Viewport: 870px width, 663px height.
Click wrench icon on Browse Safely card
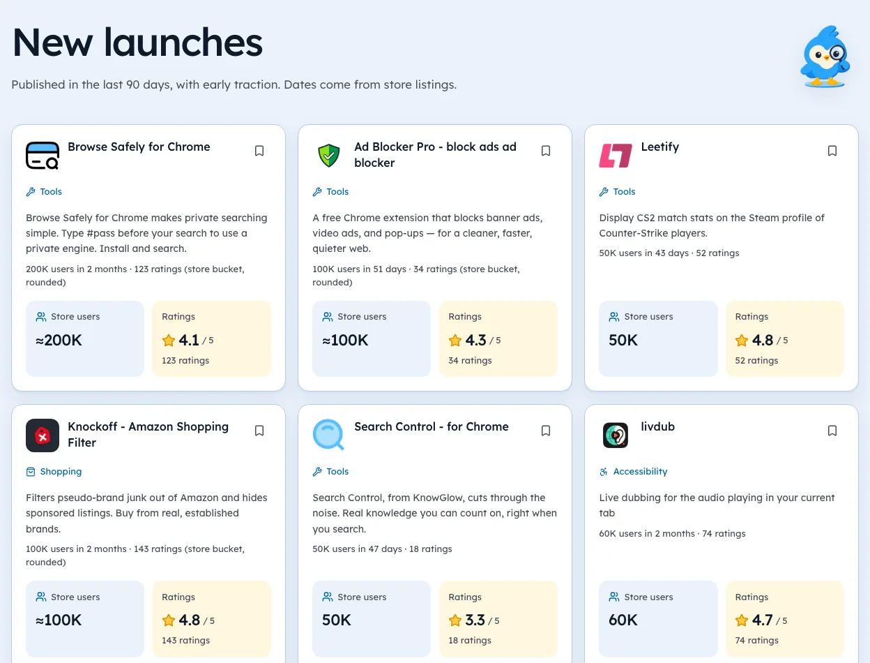pyautogui.click(x=31, y=192)
